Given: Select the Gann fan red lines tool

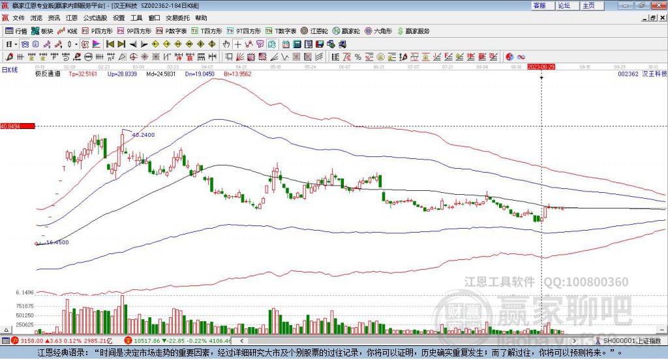Looking at the screenshot, I should pos(240,57).
